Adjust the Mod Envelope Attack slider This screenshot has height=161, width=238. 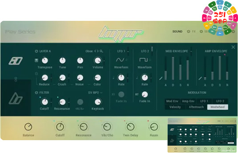coord(165,68)
